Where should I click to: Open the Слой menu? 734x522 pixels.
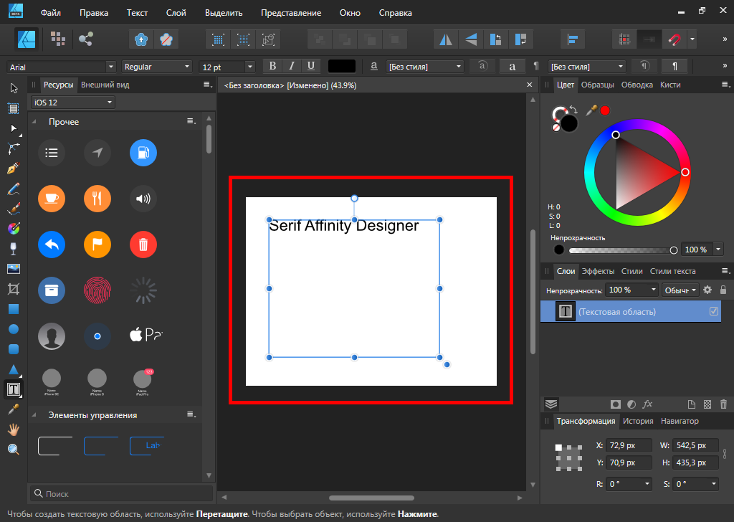[176, 13]
